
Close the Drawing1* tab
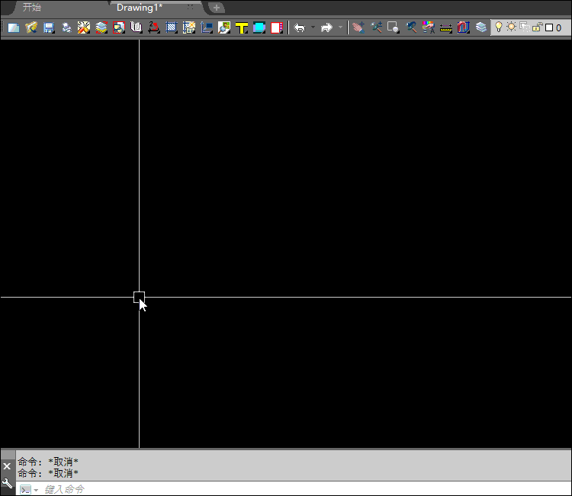tap(190, 8)
